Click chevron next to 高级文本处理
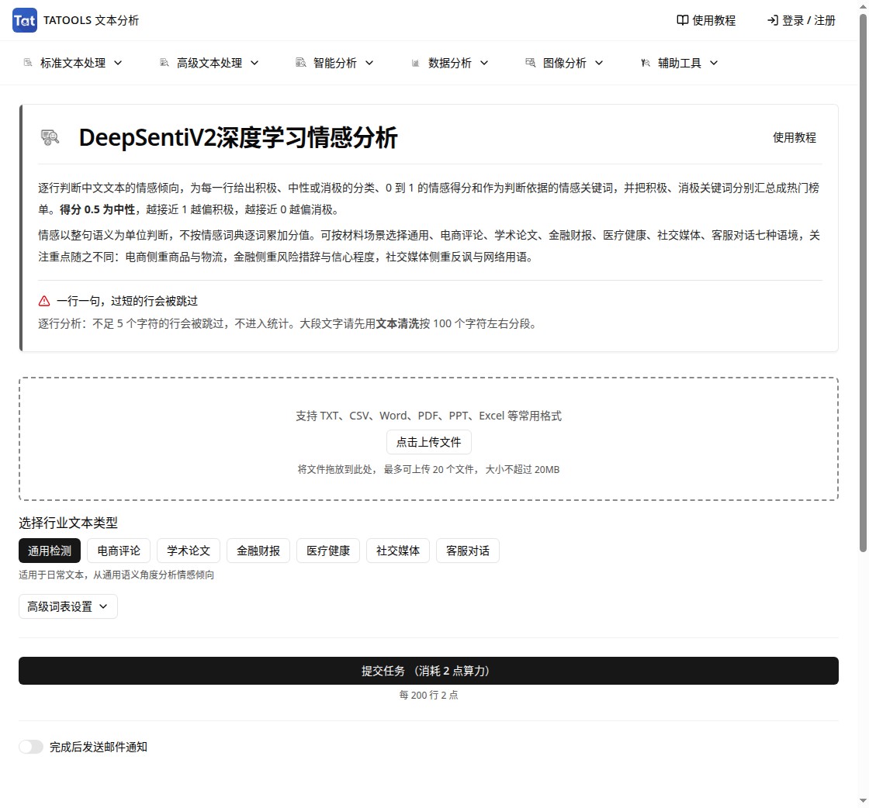 254,63
